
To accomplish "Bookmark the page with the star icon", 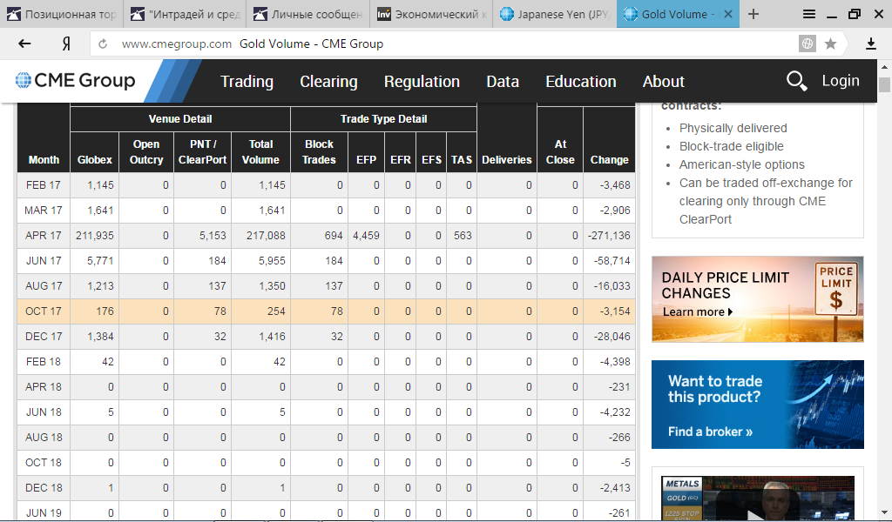I will (x=830, y=43).
